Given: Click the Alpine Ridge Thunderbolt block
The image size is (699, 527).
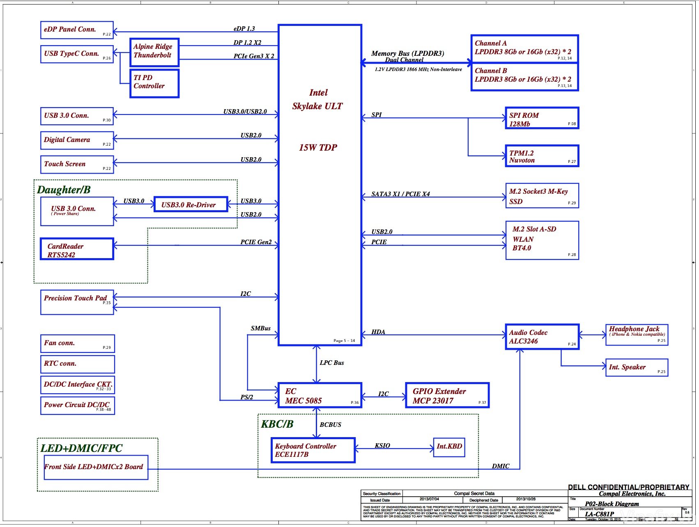Looking at the screenshot, I should tap(154, 52).
